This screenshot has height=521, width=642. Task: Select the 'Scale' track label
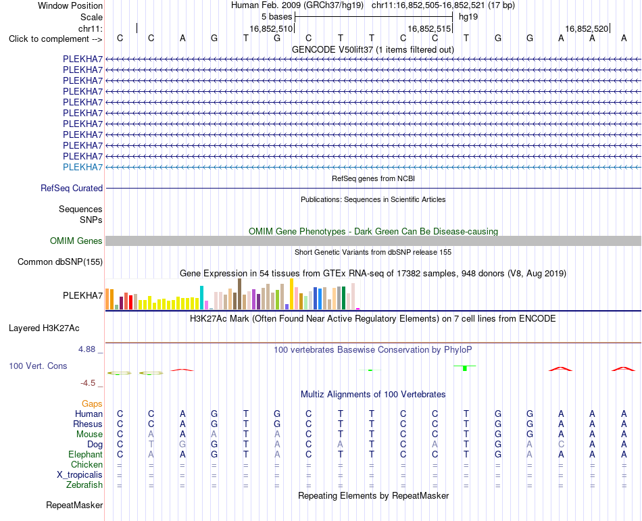tap(91, 17)
